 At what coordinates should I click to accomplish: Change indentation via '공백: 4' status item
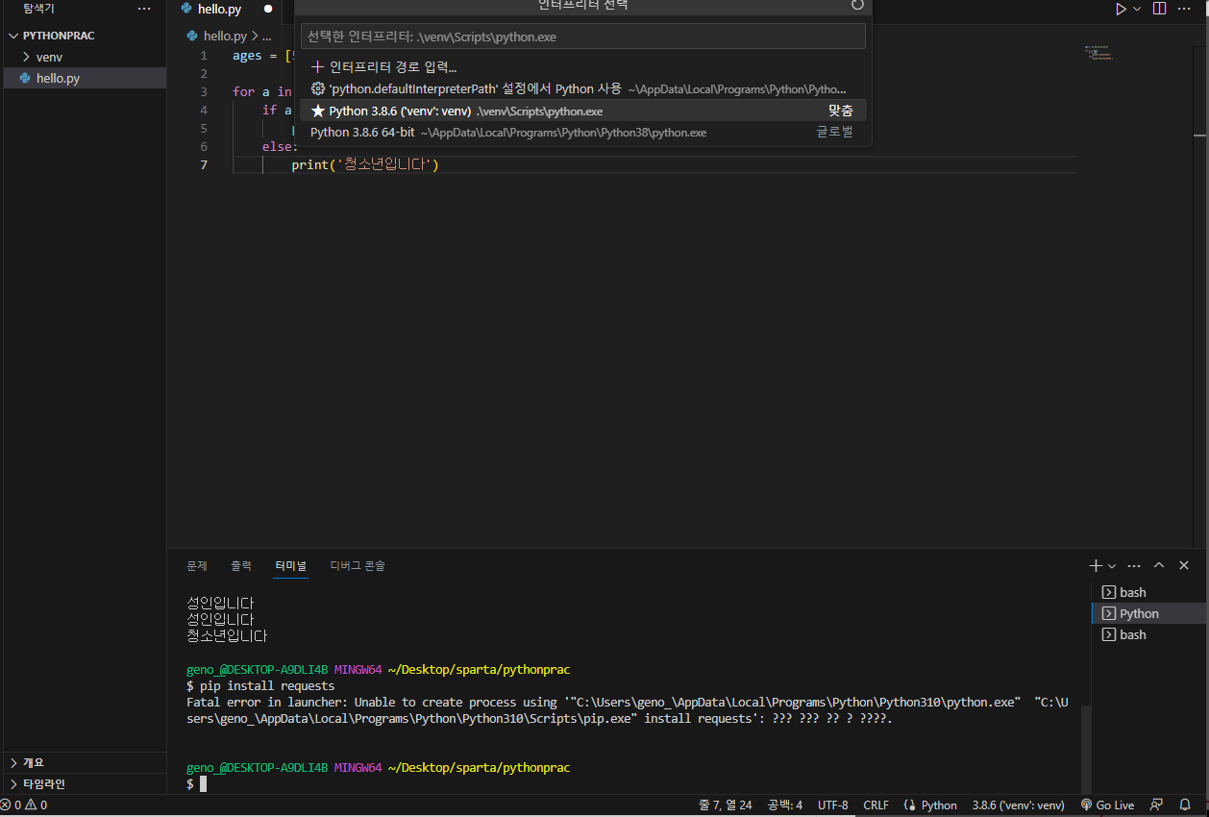pyautogui.click(x=785, y=805)
